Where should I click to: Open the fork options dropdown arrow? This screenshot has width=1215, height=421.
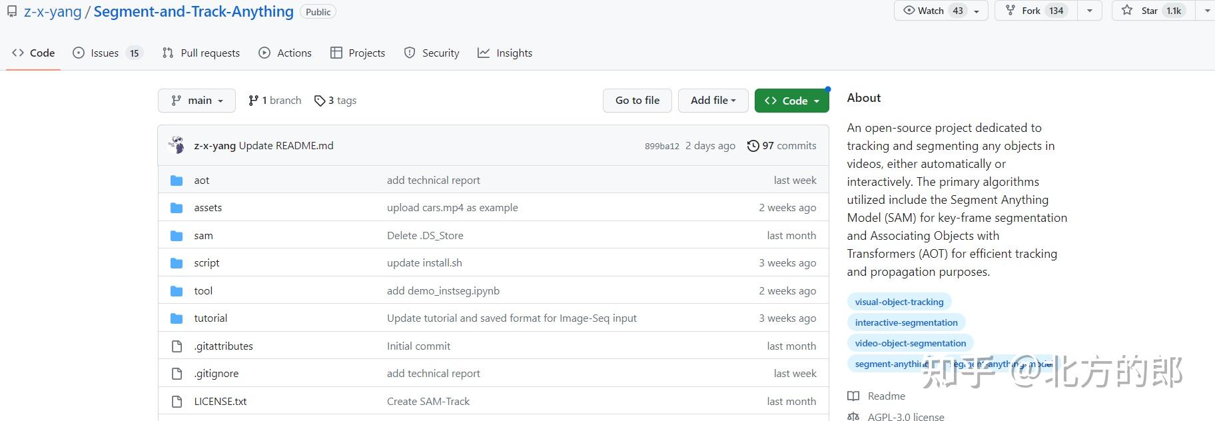coord(1090,11)
